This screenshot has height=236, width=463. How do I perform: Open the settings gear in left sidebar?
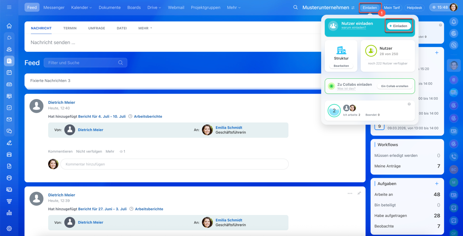pos(9,228)
